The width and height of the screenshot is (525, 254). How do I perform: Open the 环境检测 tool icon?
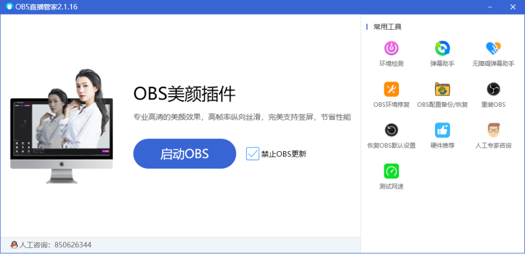391,48
